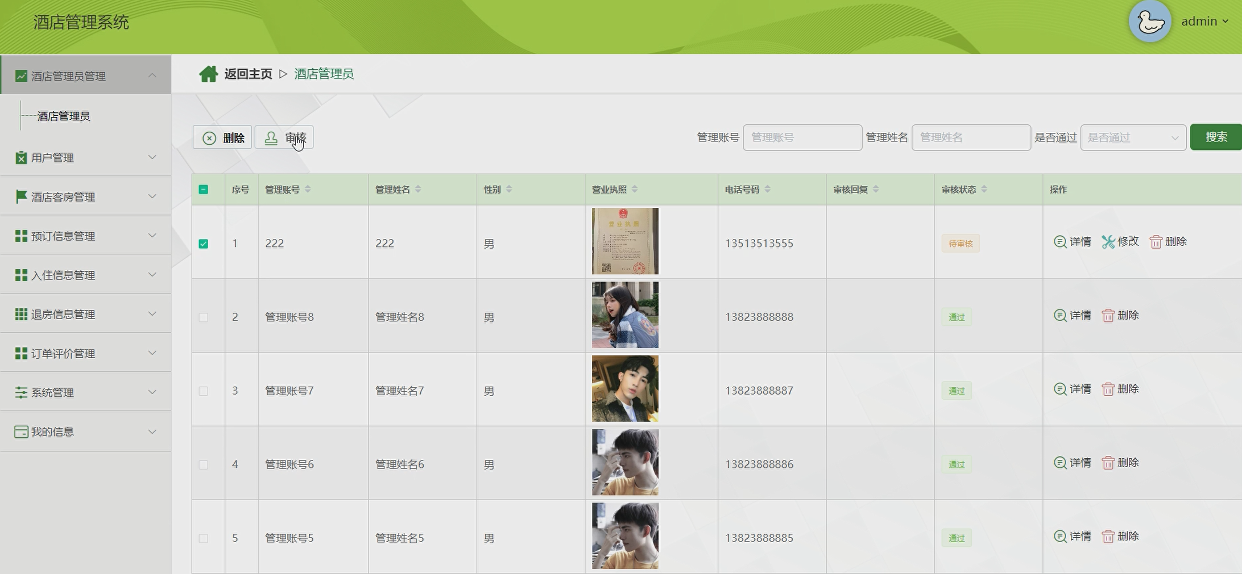Sort by 管理姓名 column arrows
Screen dimensions: 1242x574
418,189
